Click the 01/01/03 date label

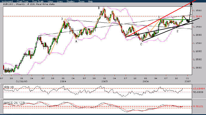[x=22, y=81]
